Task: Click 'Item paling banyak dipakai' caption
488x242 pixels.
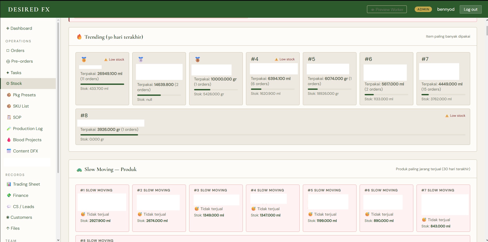Action: 448,36
